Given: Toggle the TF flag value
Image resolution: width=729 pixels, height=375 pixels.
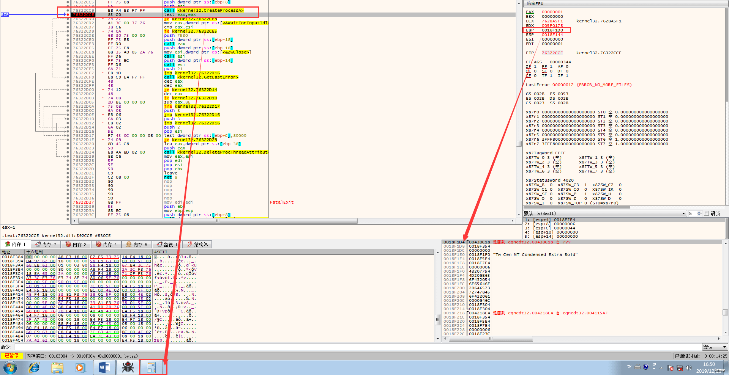Looking at the screenshot, I should pos(551,76).
